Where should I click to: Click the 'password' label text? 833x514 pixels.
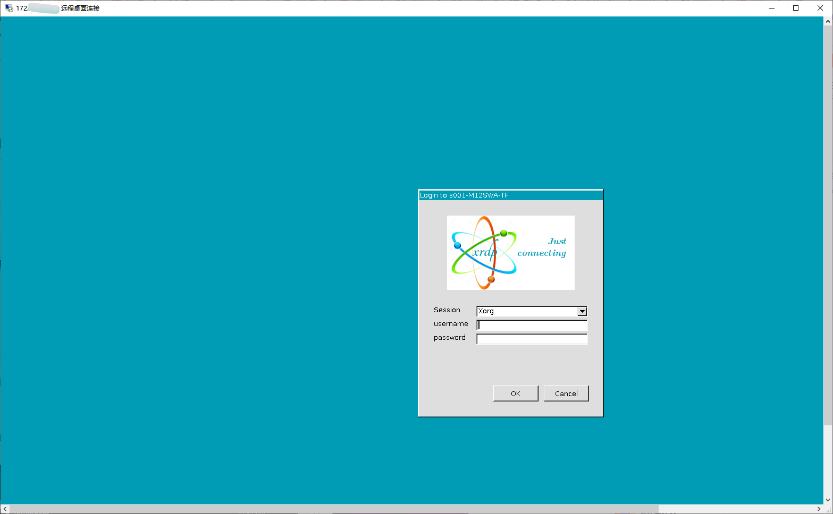[x=450, y=338]
